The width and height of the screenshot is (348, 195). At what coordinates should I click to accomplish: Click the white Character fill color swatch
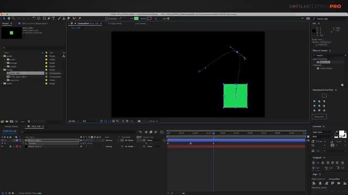tap(342, 134)
